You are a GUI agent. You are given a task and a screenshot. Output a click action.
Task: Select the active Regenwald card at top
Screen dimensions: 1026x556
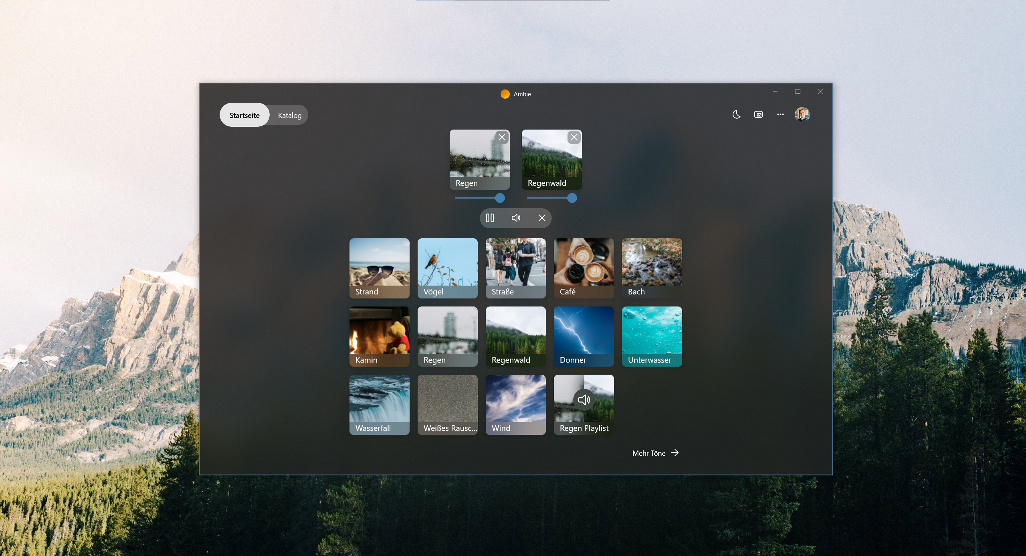[552, 160]
